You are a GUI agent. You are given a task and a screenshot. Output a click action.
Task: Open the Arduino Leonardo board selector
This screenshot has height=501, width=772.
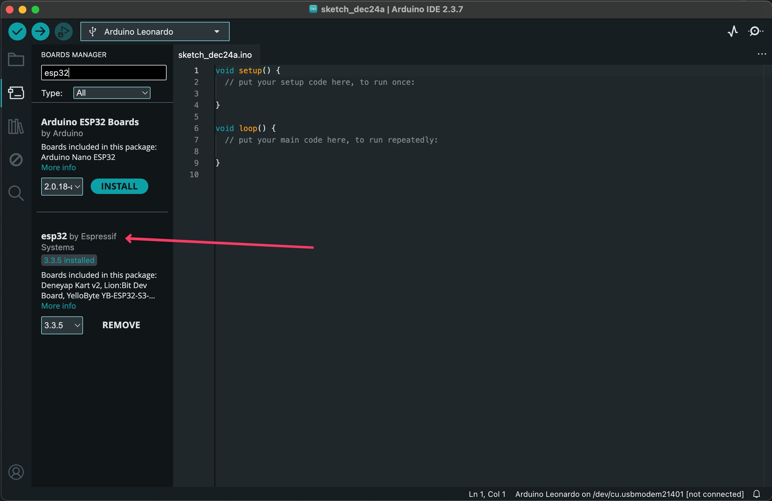(x=155, y=32)
